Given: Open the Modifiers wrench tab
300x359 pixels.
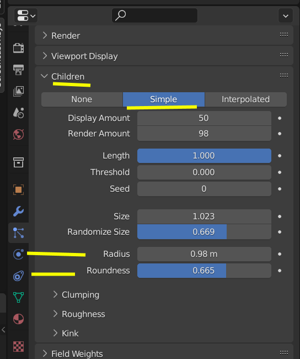Looking at the screenshot, I should tap(18, 211).
